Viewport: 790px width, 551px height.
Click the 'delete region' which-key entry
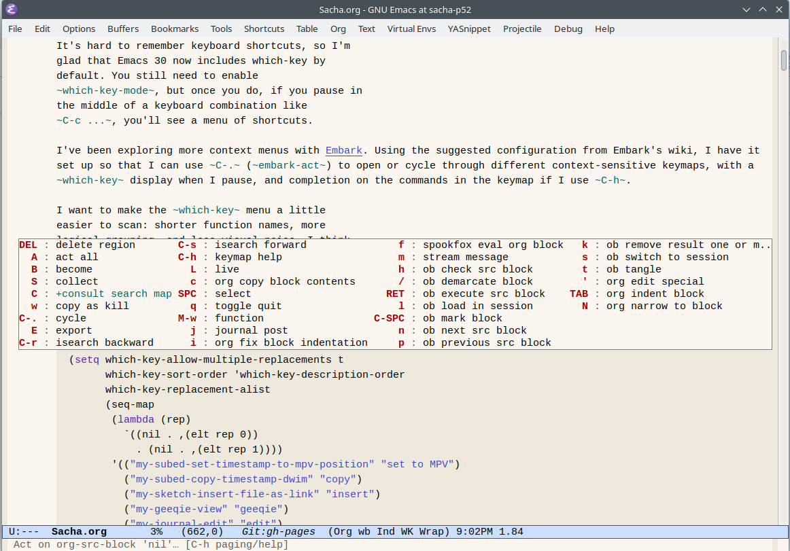(95, 245)
